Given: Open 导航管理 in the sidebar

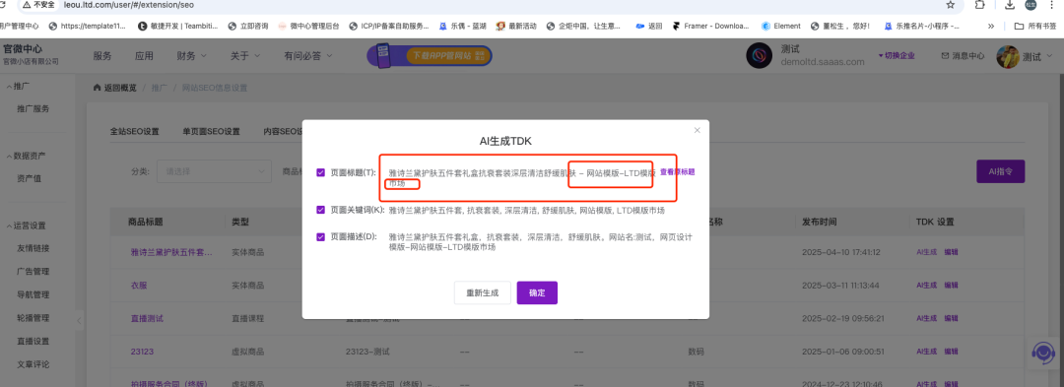Looking at the screenshot, I should click(33, 294).
